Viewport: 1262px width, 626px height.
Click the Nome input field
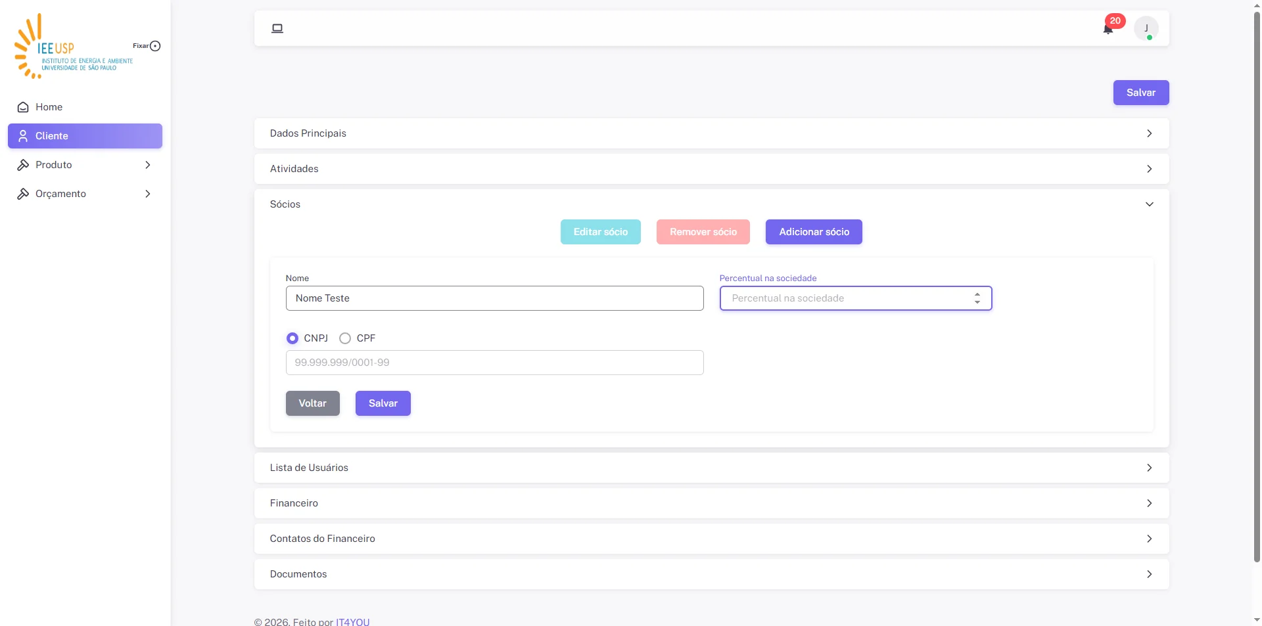495,298
